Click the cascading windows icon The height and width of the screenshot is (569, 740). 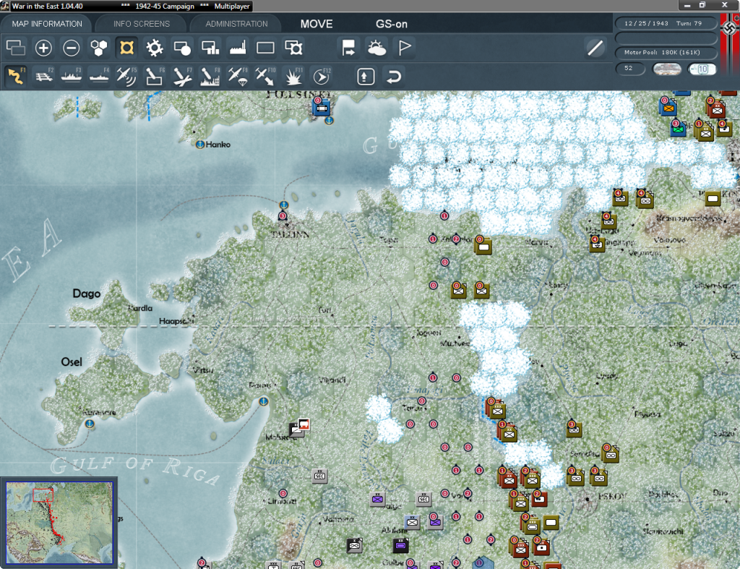click(x=16, y=48)
